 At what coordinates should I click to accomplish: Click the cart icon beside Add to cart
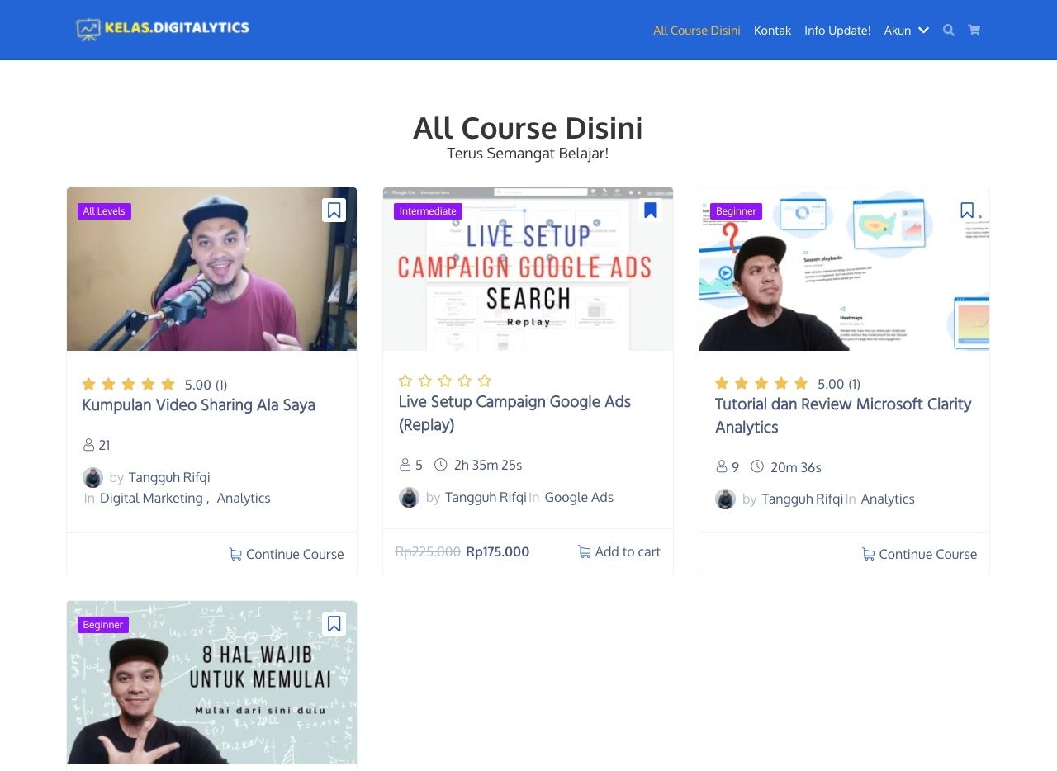(x=584, y=552)
